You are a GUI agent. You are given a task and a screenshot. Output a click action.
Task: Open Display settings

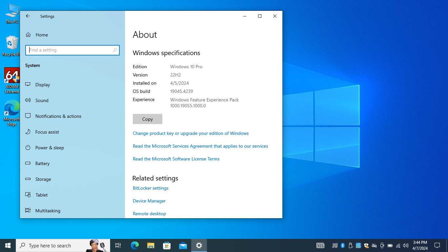pyautogui.click(x=72, y=85)
